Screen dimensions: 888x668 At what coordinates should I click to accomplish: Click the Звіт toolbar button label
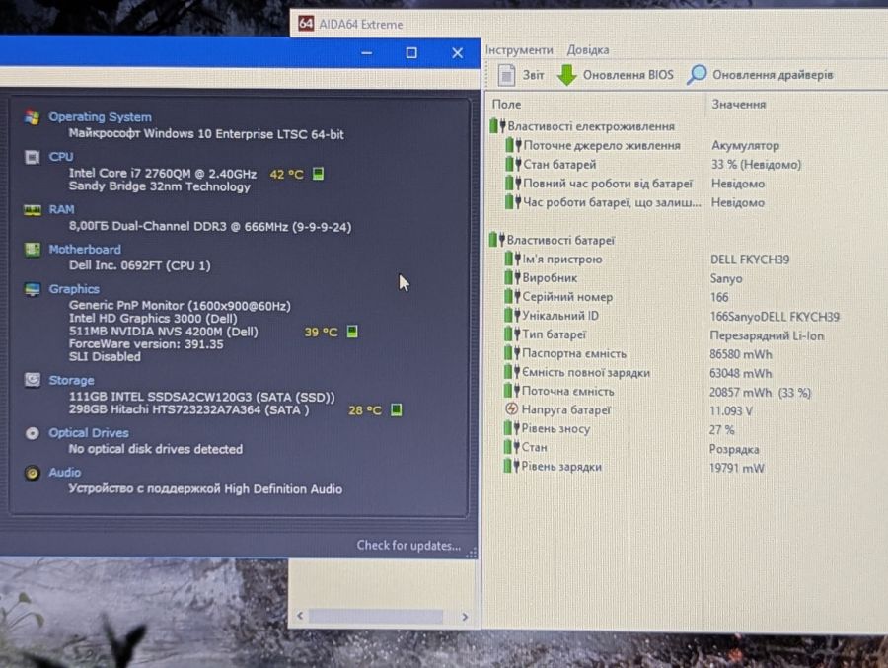coord(533,75)
